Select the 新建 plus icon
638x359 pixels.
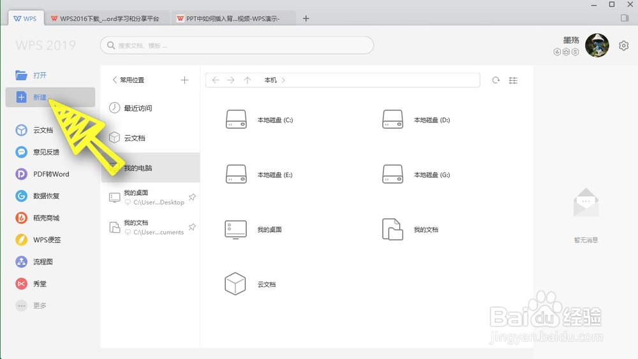[x=21, y=97]
